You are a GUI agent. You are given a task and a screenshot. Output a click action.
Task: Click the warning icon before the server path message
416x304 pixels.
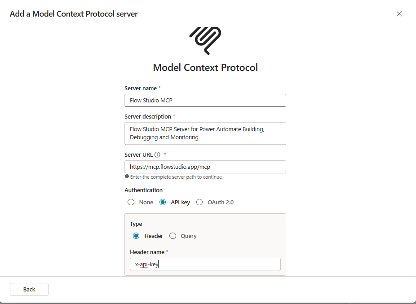[x=127, y=176]
